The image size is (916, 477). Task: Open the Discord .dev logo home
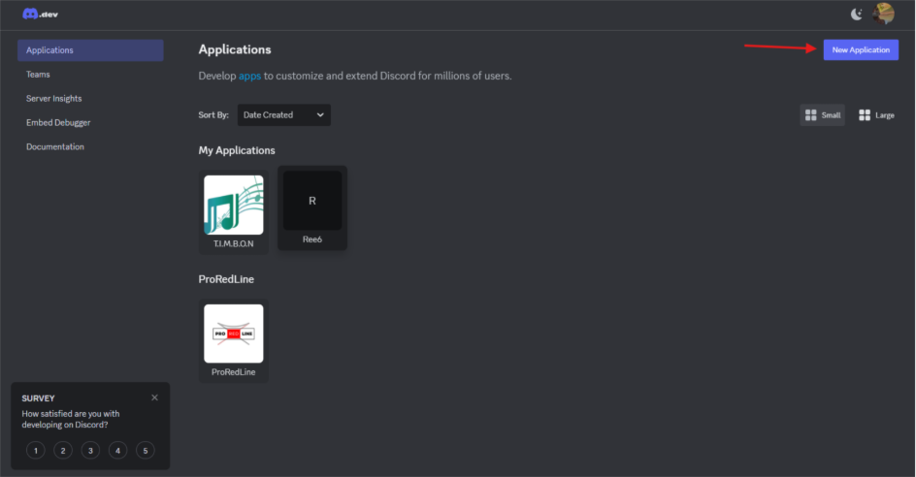41,14
